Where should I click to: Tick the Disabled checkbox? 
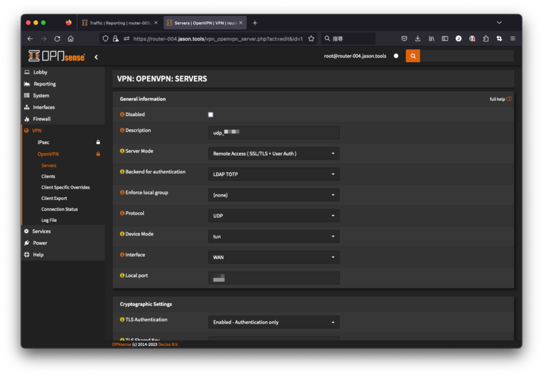pos(211,115)
